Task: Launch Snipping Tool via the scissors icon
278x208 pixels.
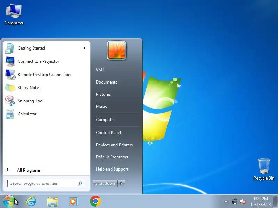Action: 10,101
